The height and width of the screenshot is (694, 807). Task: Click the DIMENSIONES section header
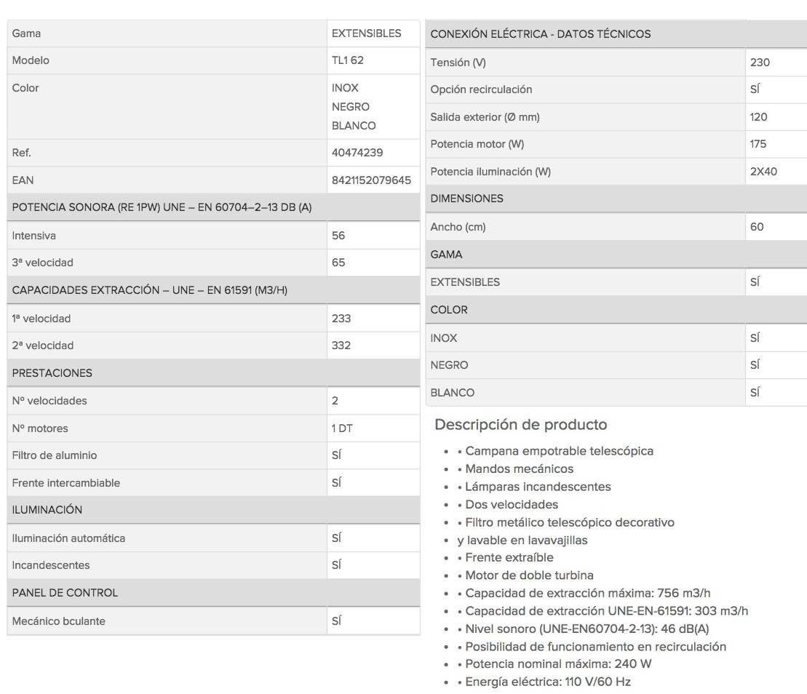[x=616, y=199]
